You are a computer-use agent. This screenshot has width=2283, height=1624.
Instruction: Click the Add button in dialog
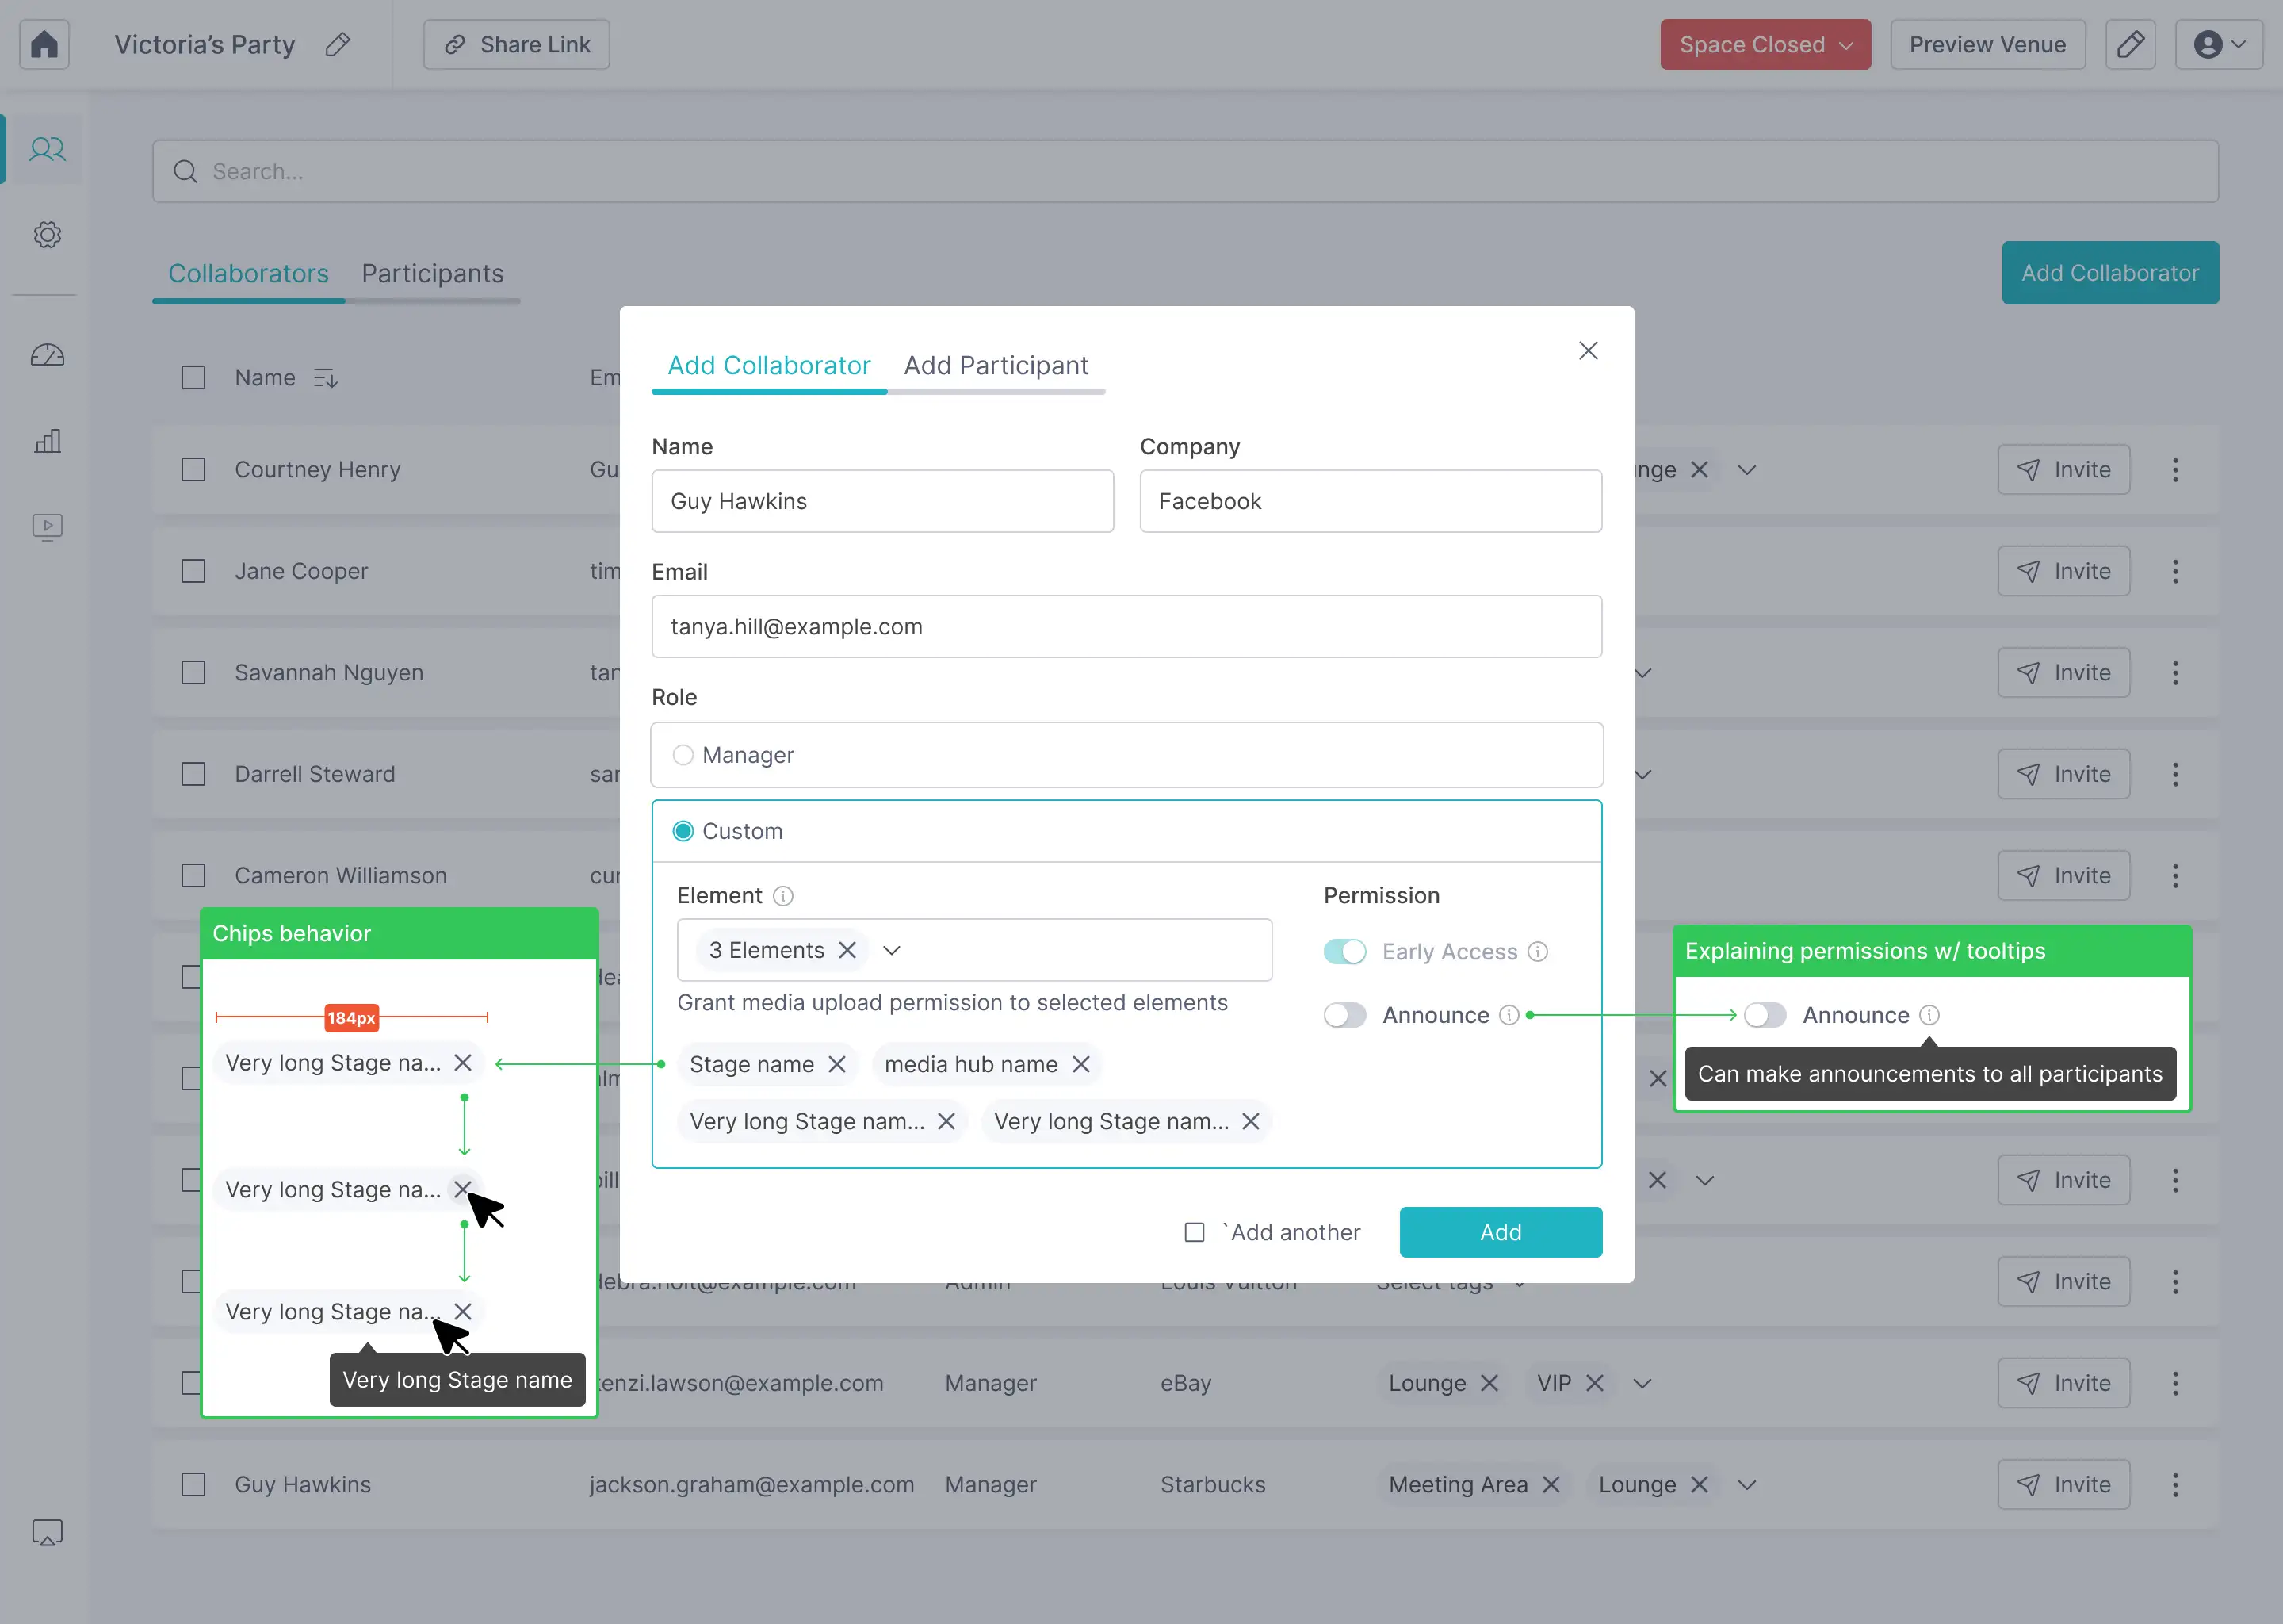(1501, 1232)
